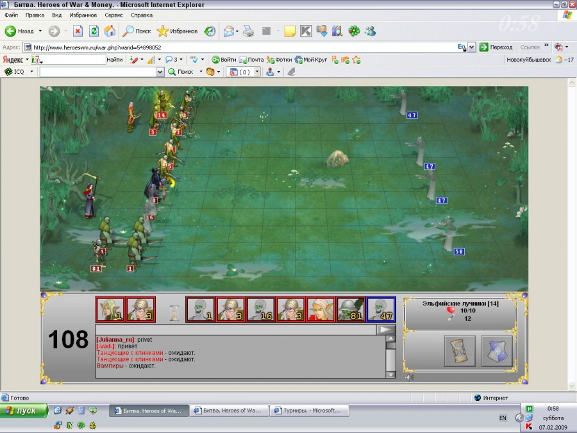Click the green ICQ flower toolbar icon

[x=354, y=31]
